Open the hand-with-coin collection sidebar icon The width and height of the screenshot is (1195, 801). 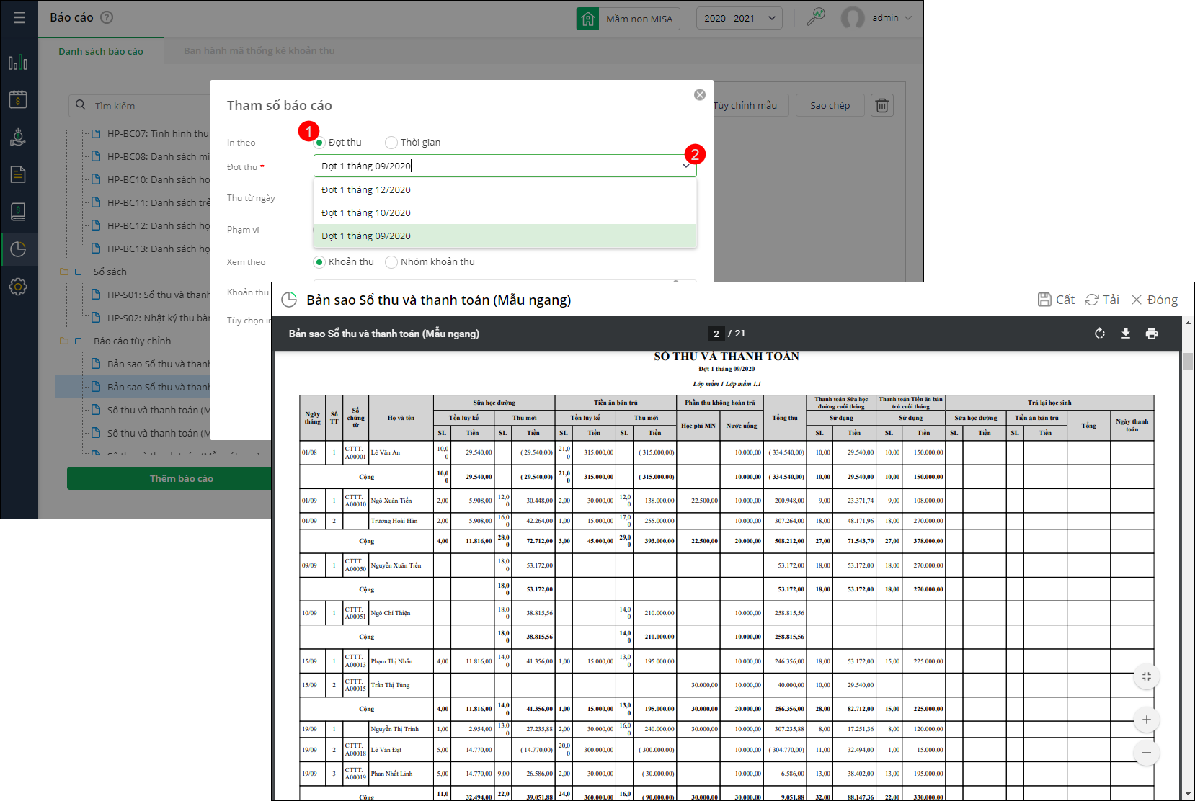tap(18, 137)
